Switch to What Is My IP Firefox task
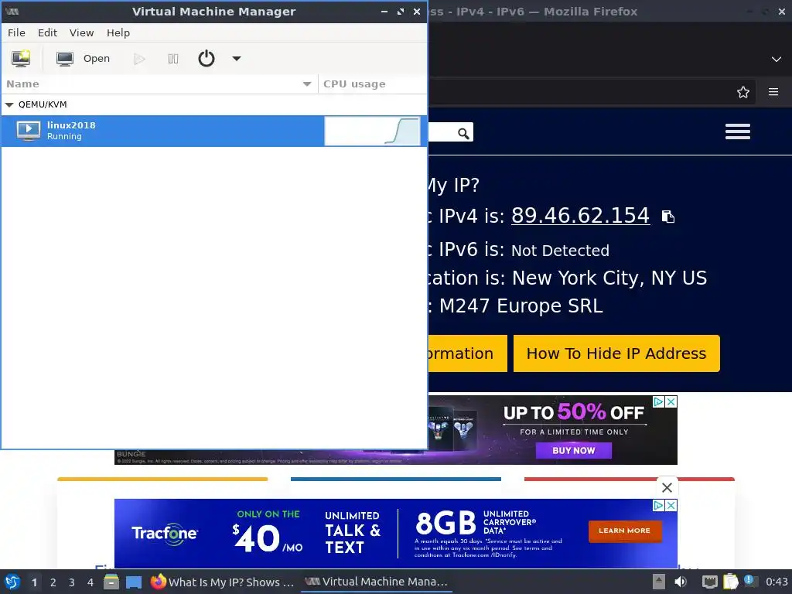 222,582
